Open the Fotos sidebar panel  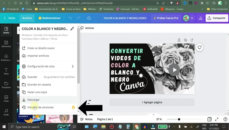click(6, 99)
